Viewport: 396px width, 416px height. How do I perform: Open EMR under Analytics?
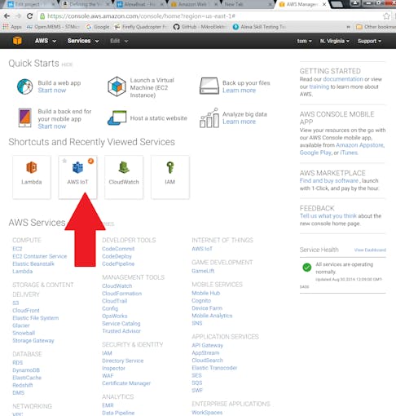(x=108, y=405)
